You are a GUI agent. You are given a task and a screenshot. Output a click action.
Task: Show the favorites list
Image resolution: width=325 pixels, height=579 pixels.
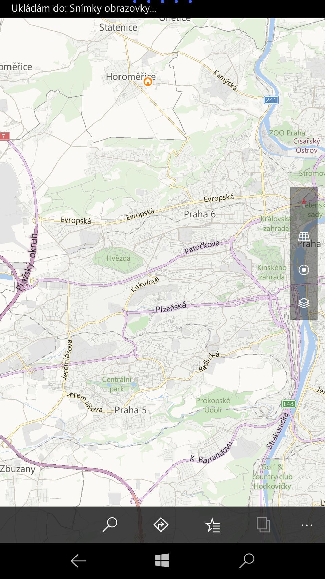[212, 525]
